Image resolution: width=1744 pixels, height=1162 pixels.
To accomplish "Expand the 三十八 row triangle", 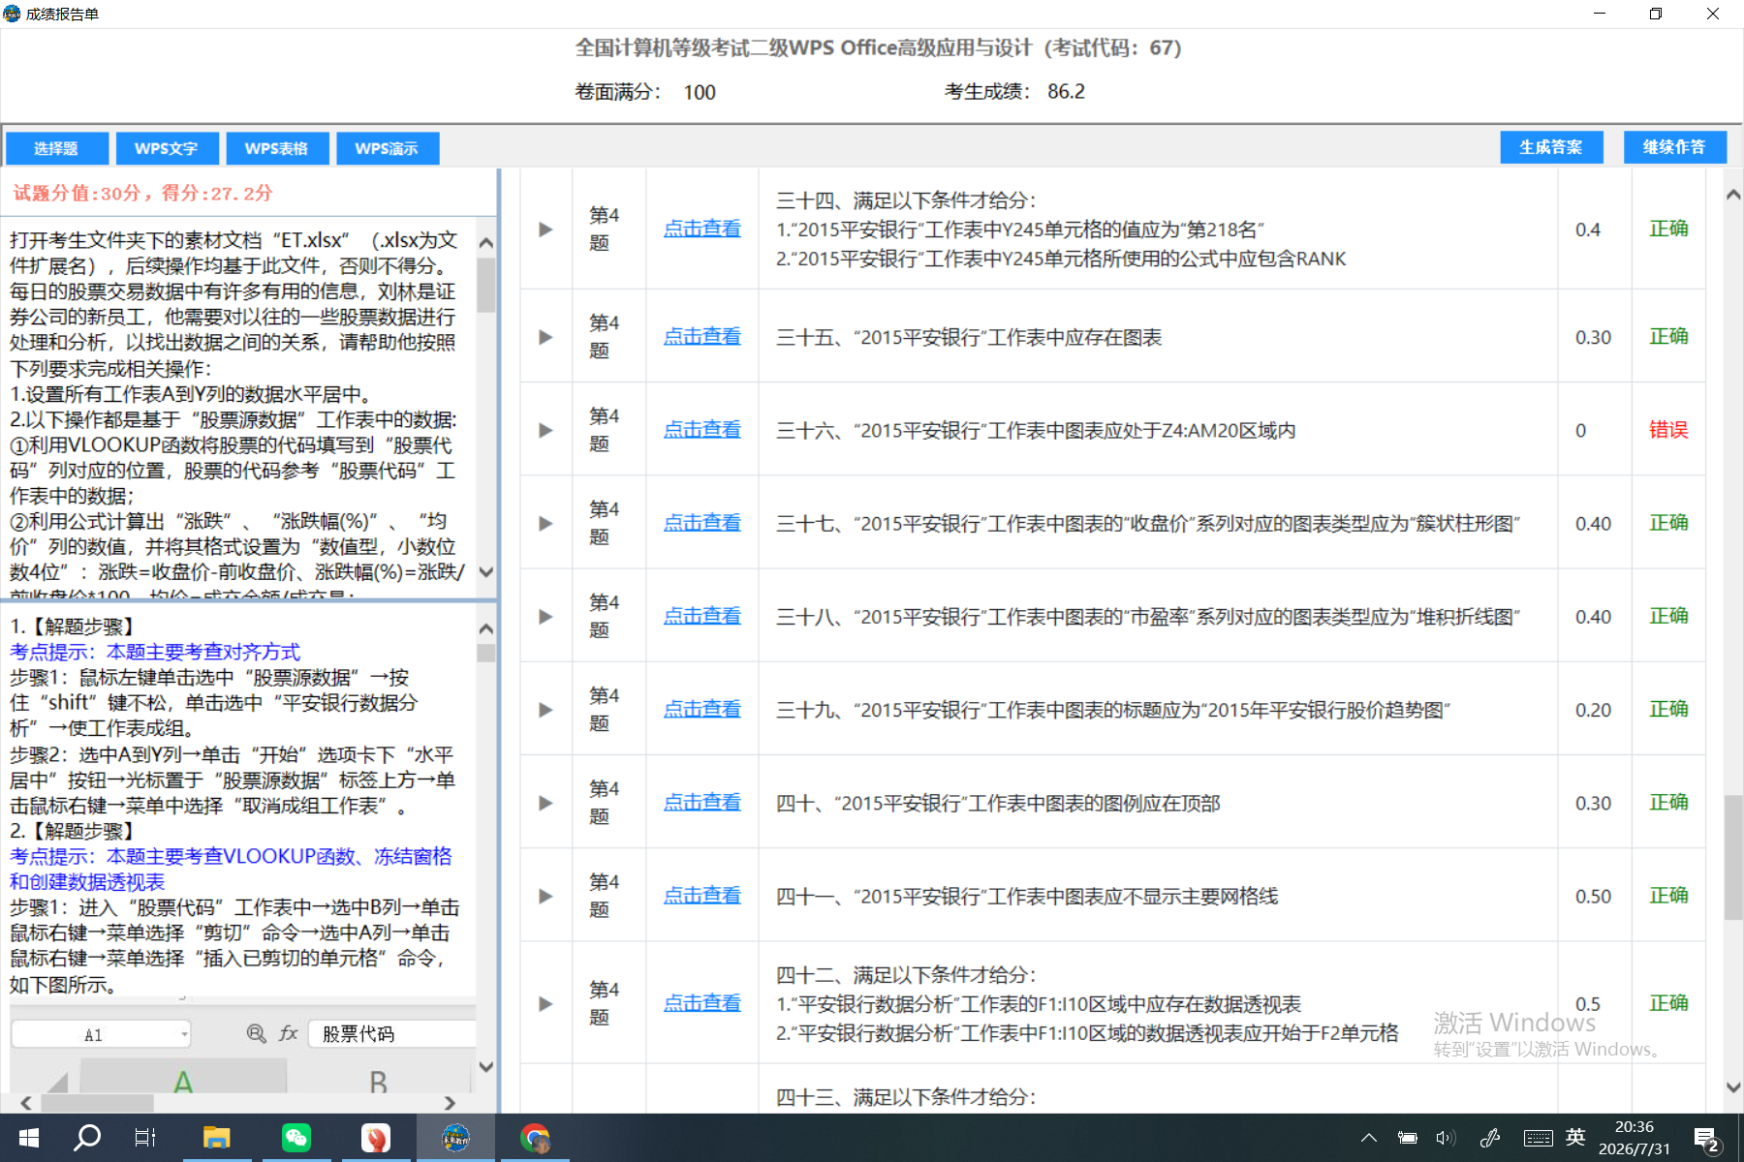I will click(x=545, y=617).
